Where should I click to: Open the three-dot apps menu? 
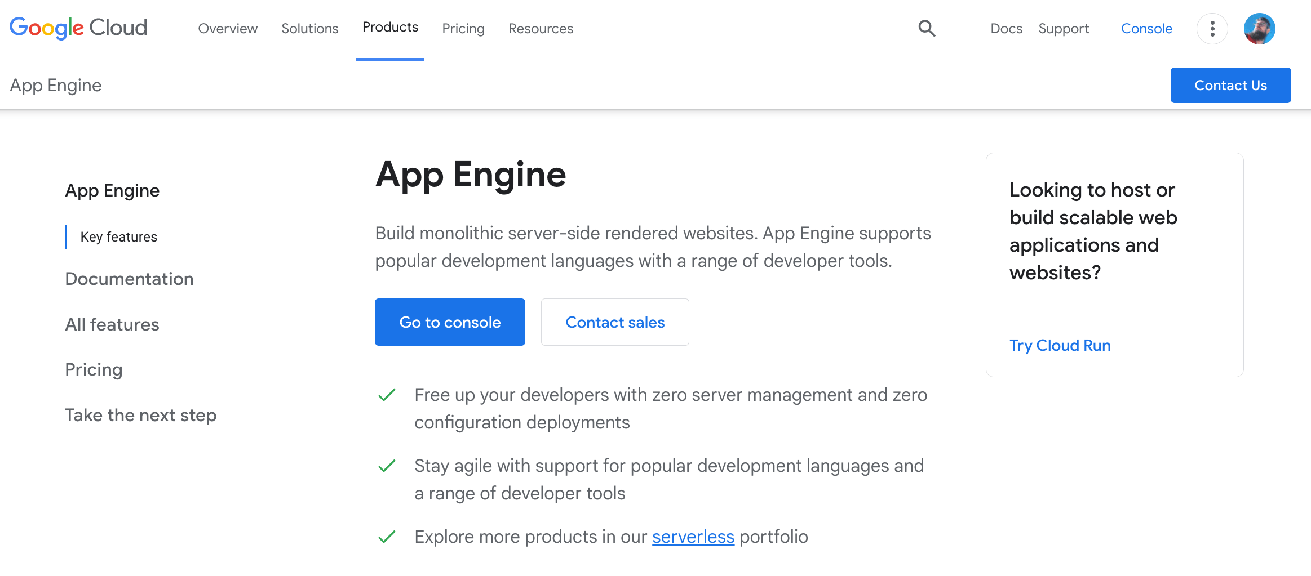click(1212, 28)
